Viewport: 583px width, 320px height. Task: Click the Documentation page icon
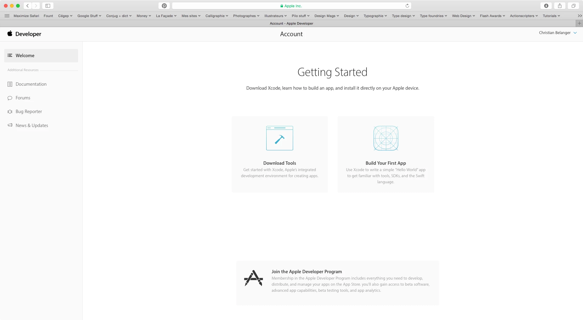(10, 84)
